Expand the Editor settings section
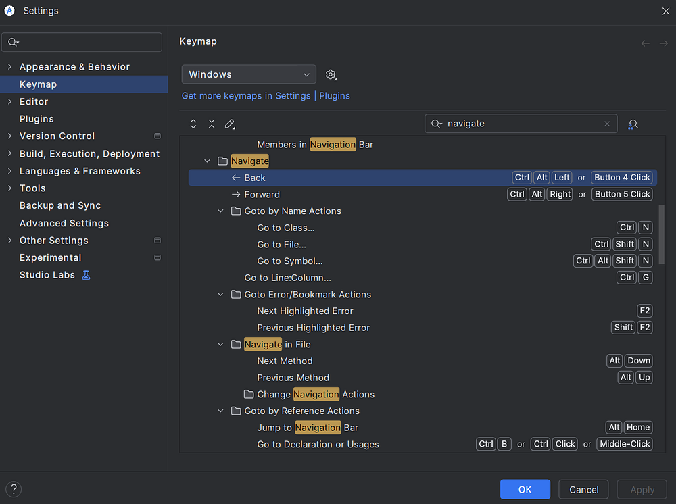Screen dimensions: 676x504 pos(10,101)
